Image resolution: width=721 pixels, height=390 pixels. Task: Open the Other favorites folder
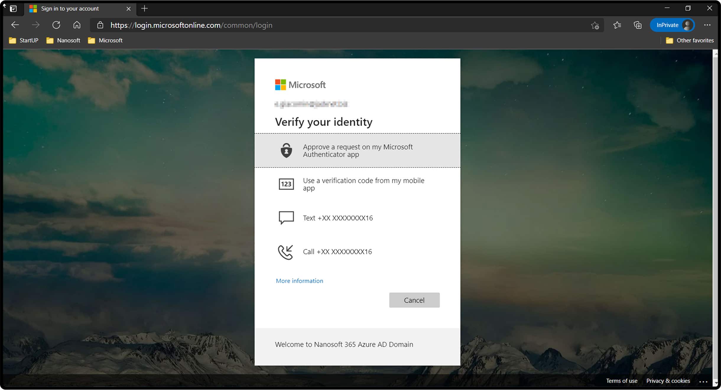pos(690,40)
